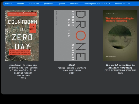
Task: Select the author name ERIK REICHBORN-KJENNERUD
Action: point(120,70)
